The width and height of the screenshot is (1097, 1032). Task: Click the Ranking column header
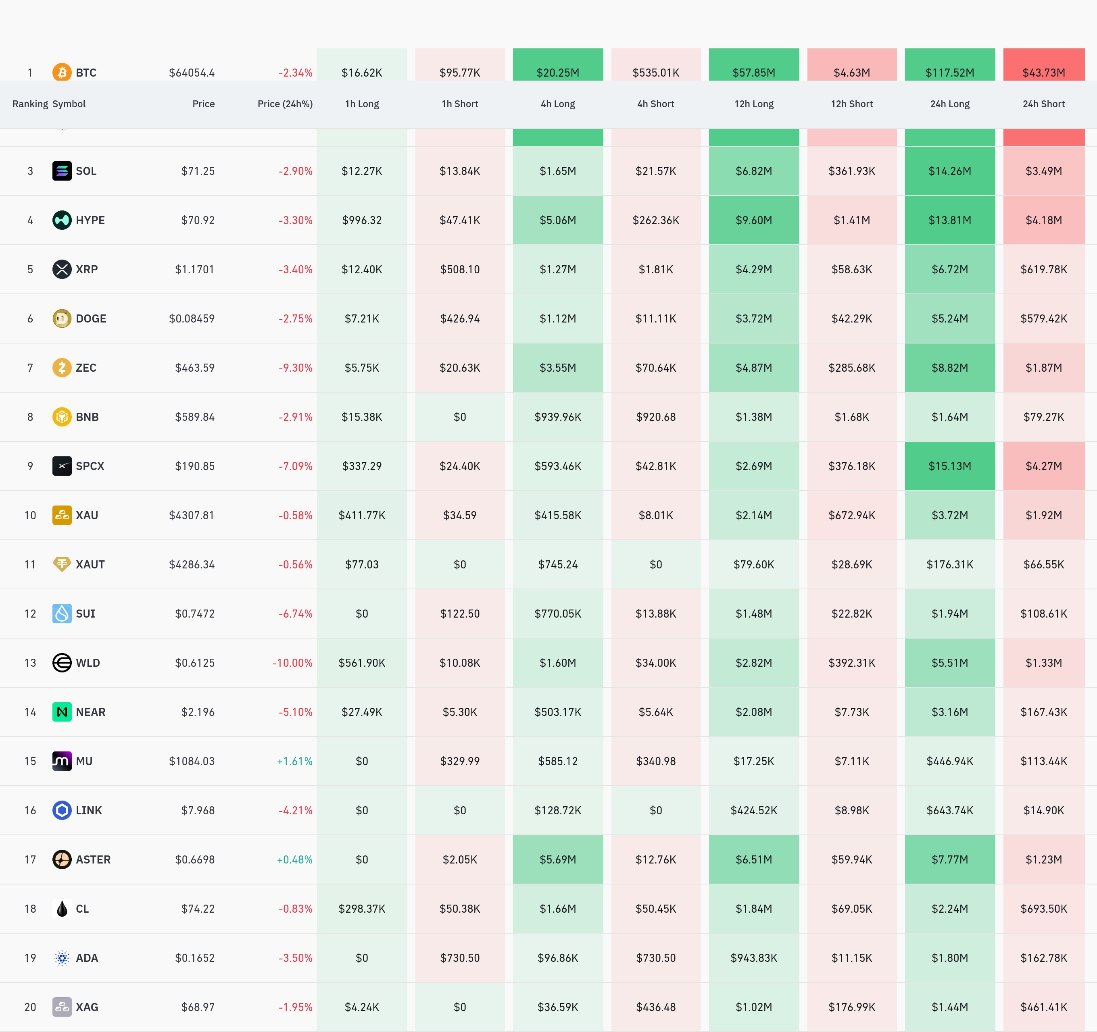coord(30,104)
